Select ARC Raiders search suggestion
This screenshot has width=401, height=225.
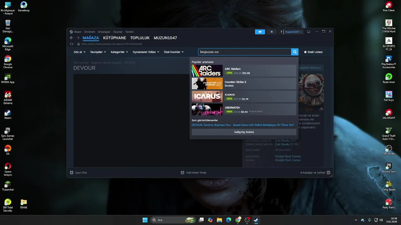(244, 71)
